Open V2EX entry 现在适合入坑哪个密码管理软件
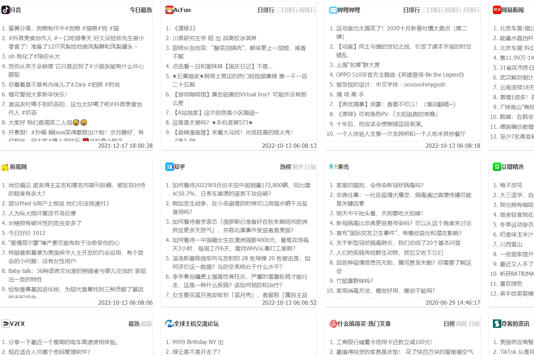This screenshot has width=534, height=356. tap(49, 352)
